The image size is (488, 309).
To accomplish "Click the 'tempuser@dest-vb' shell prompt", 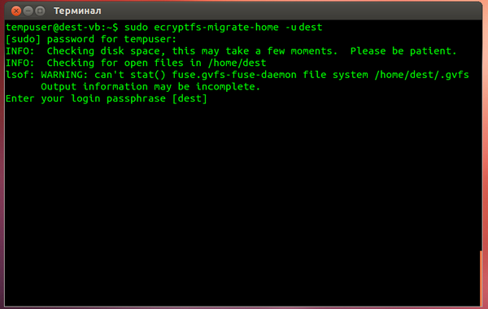I will point(53,28).
